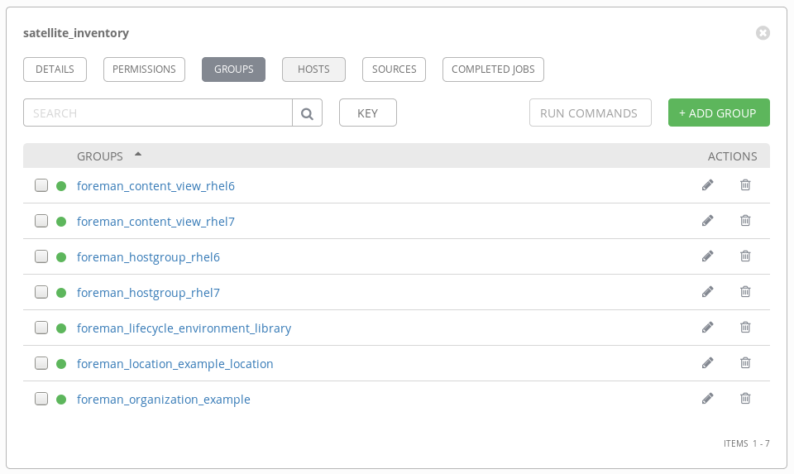The width and height of the screenshot is (794, 474).
Task: Close the satellite_inventory panel
Action: (x=763, y=33)
